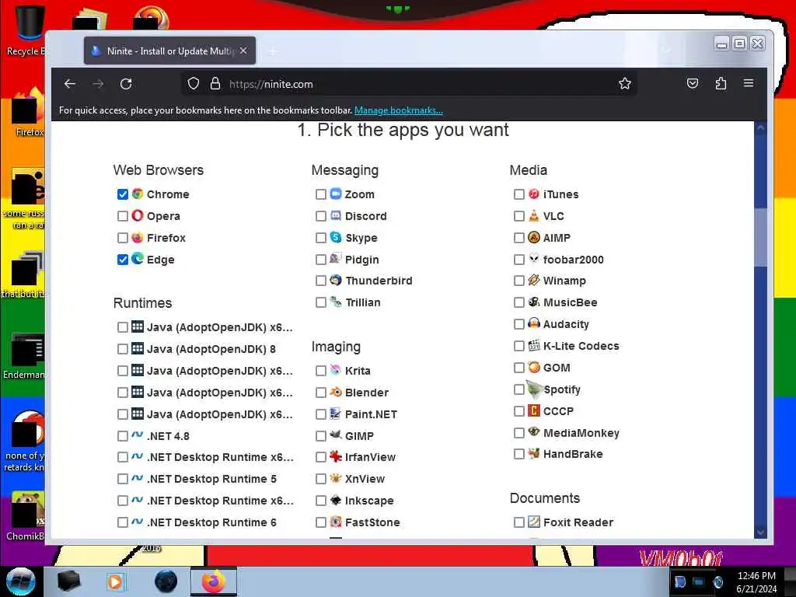
Task: Open the media player taskbar icon
Action: (x=115, y=581)
